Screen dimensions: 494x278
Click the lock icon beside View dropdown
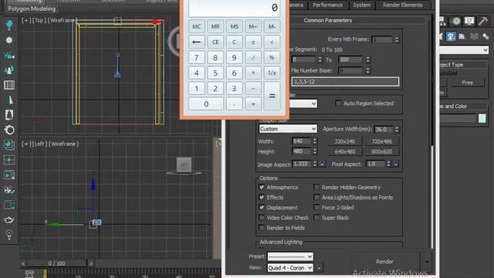pos(319,268)
